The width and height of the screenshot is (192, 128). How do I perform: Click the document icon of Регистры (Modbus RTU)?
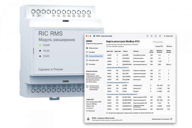click(87, 56)
